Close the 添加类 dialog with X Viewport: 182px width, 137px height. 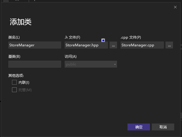click(175, 7)
